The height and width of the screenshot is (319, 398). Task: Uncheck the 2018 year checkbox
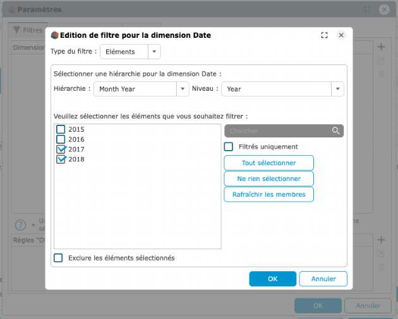coord(61,159)
